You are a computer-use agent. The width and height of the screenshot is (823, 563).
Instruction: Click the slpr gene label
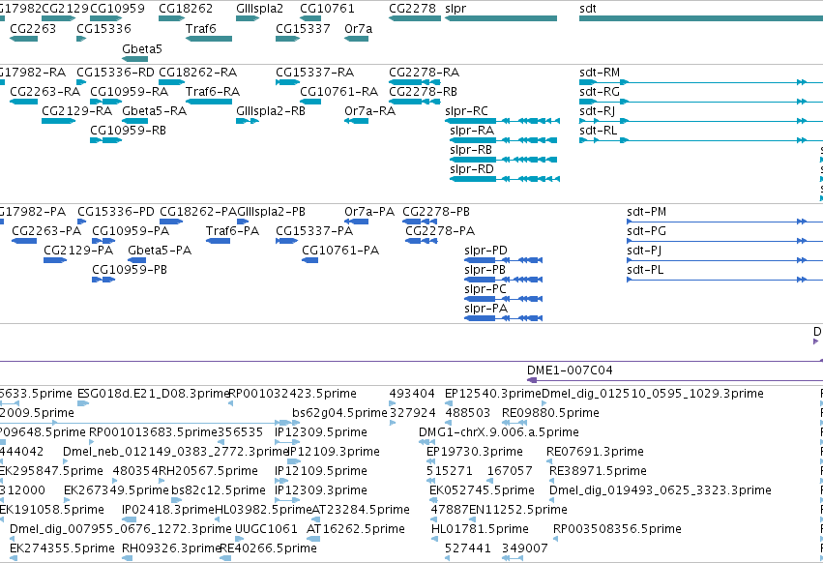pyautogui.click(x=456, y=9)
